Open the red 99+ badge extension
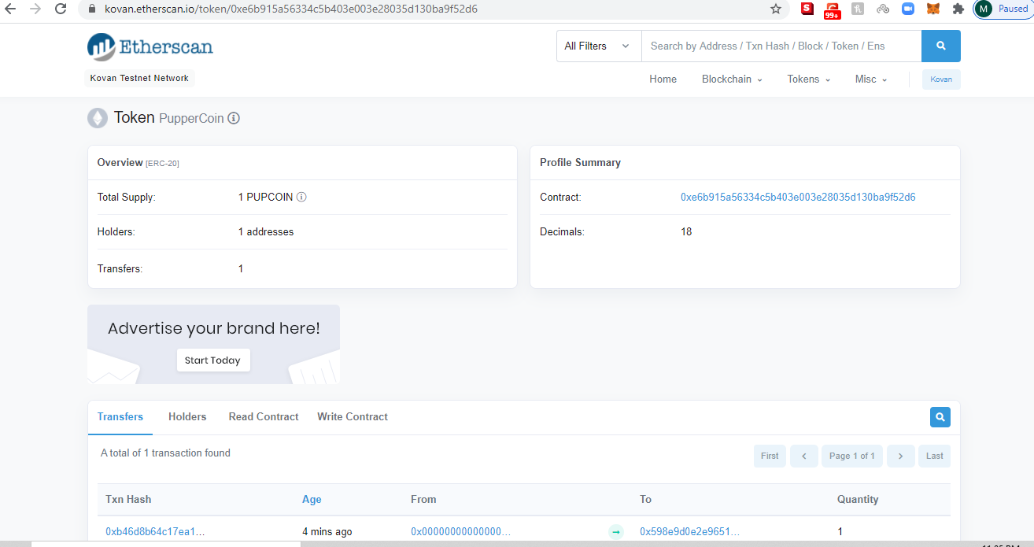 832,10
